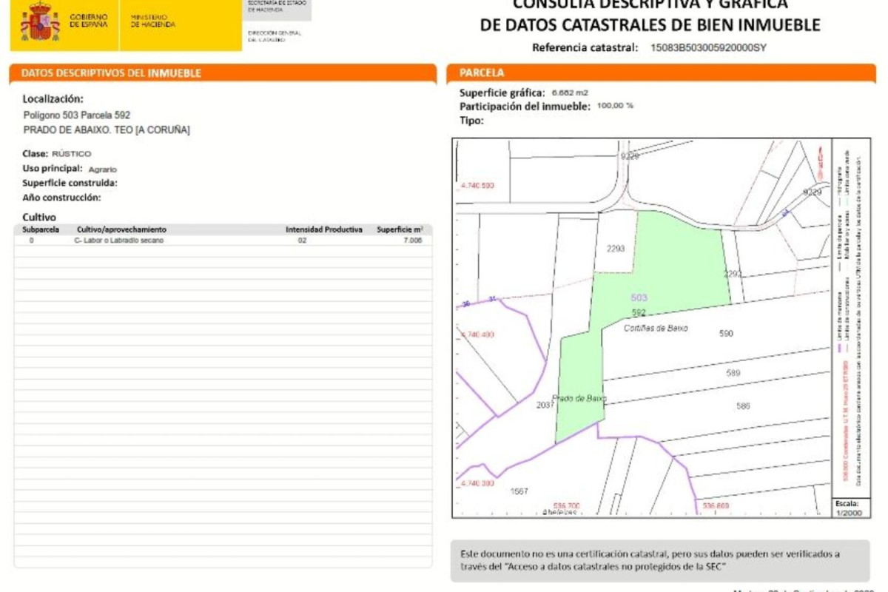
Task: Click the Ministerio de Hacienda logo block
Action: tap(153, 21)
